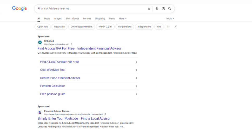
Task: Expand the More dropdown
Action: click(123, 19)
